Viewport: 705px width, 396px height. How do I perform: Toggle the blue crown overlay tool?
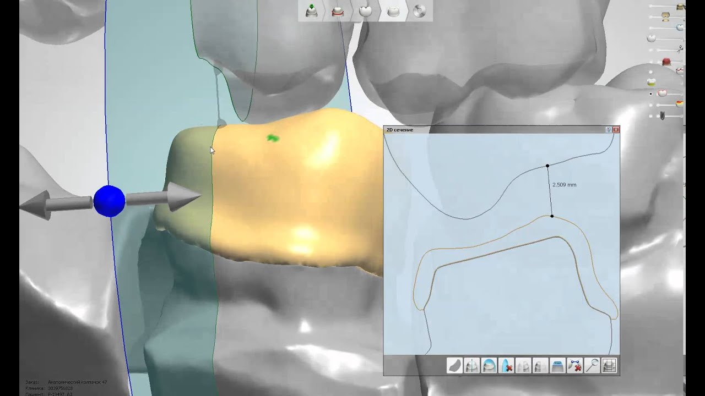pyautogui.click(x=489, y=365)
